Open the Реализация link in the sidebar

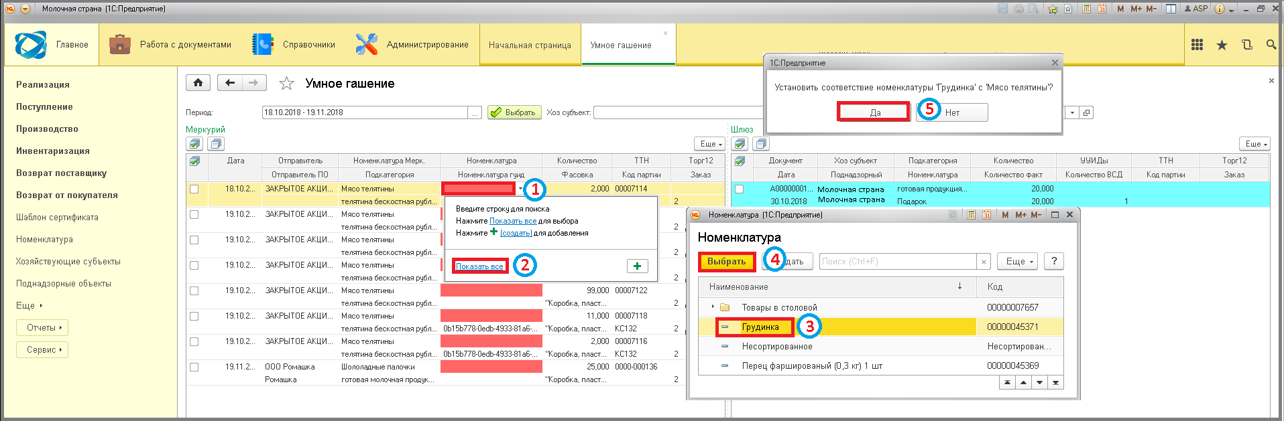coord(43,84)
